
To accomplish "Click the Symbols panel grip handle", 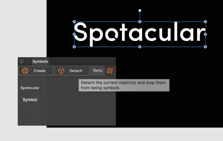I will tap(28, 61).
